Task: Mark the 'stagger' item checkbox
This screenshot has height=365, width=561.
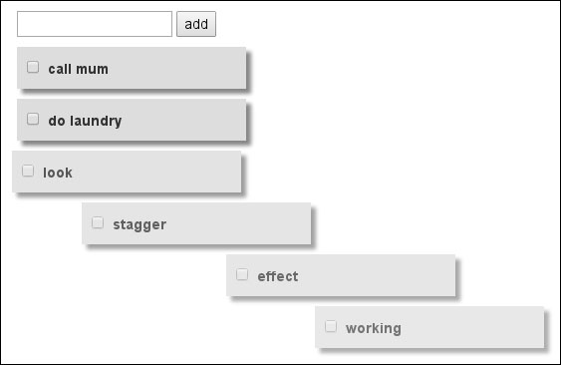Action: pyautogui.click(x=98, y=222)
